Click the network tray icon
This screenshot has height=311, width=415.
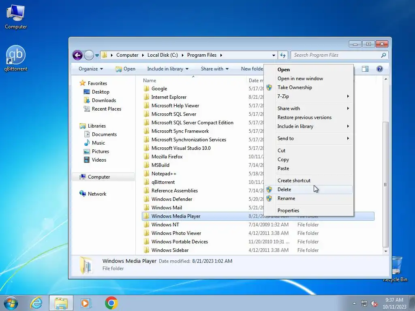[364, 303]
